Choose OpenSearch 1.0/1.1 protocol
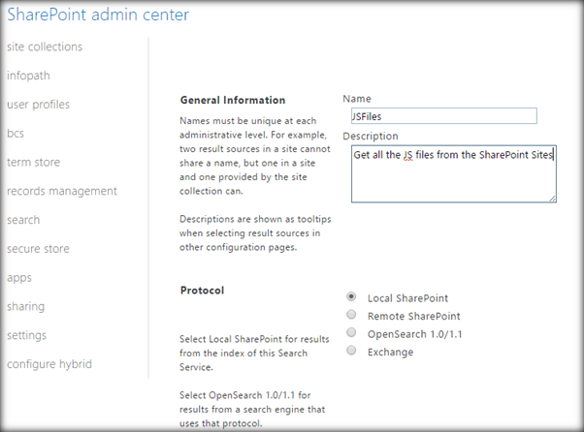584x432 pixels. [351, 333]
